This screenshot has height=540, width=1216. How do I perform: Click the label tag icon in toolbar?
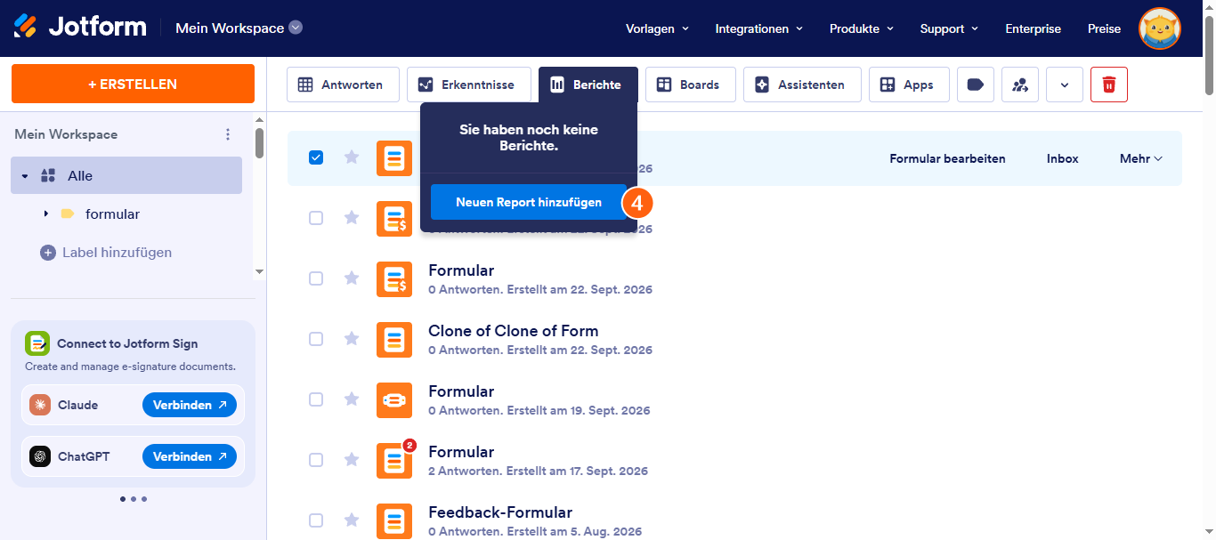point(976,85)
